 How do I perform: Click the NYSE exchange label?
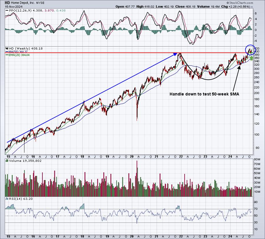[x=40, y=3]
